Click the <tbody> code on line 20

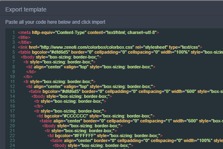[x=83, y=126]
